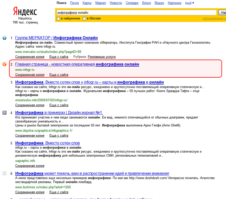
Task: Switch to the Карты service
Action: pyautogui.click(x=87, y=3)
